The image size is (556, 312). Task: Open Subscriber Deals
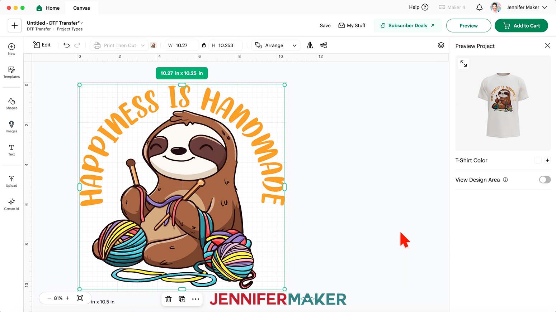pyautogui.click(x=407, y=25)
